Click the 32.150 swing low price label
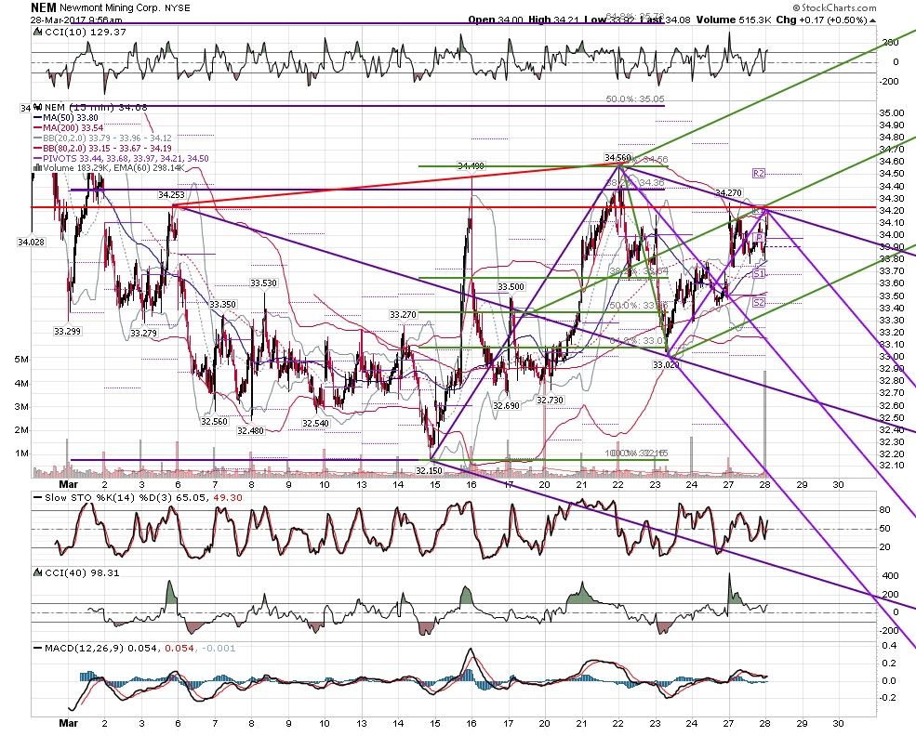916x736 pixels. 429,470
